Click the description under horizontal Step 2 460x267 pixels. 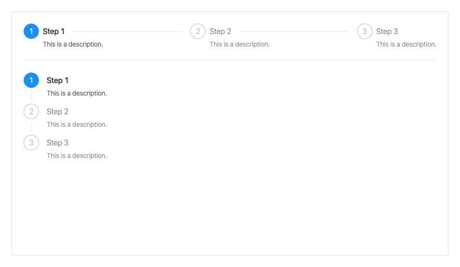coord(240,44)
